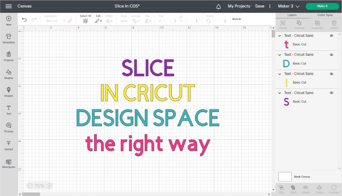Click the Attach tool
342x196 pixels.
[x=306, y=189]
